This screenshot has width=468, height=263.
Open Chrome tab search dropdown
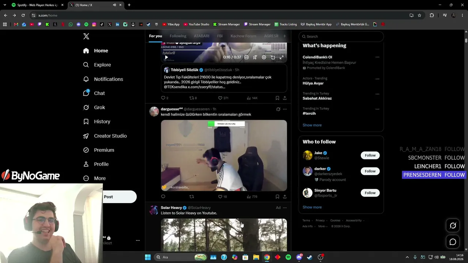5,5
